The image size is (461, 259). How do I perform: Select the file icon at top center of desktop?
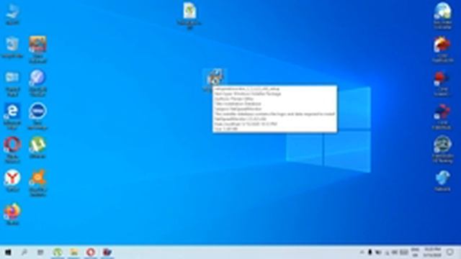(x=189, y=15)
